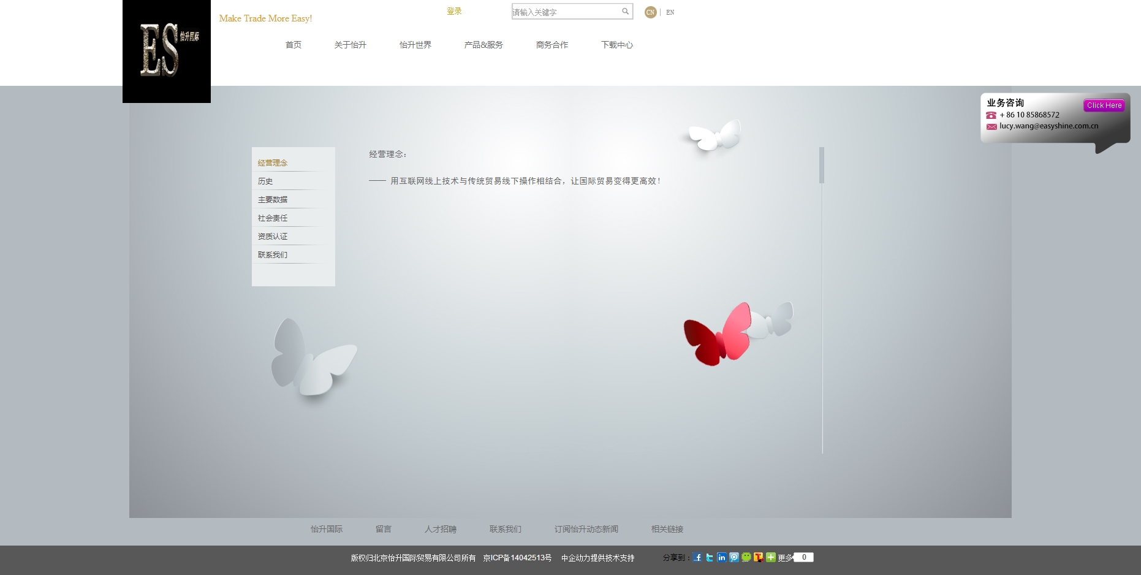
Task: Select 资质认证 in the sidebar
Action: pyautogui.click(x=273, y=237)
